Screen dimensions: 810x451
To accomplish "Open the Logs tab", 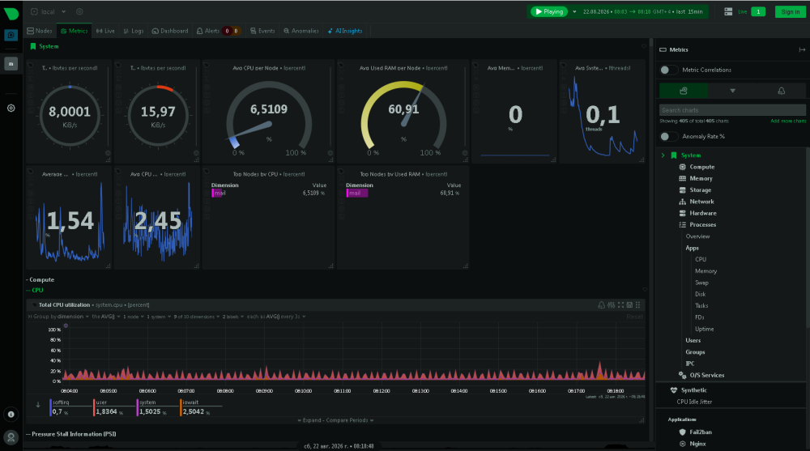I will tap(134, 31).
